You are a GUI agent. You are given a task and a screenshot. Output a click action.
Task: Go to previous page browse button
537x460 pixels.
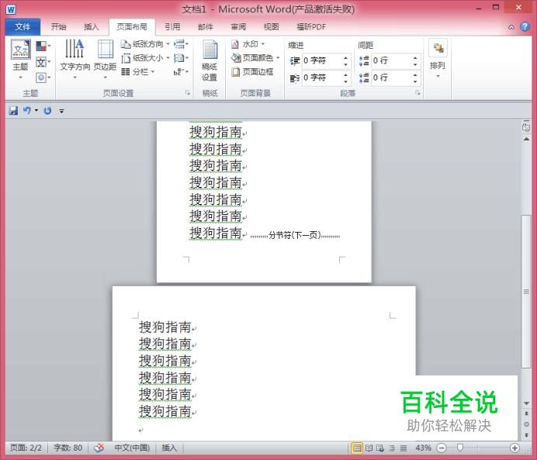[x=526, y=413]
